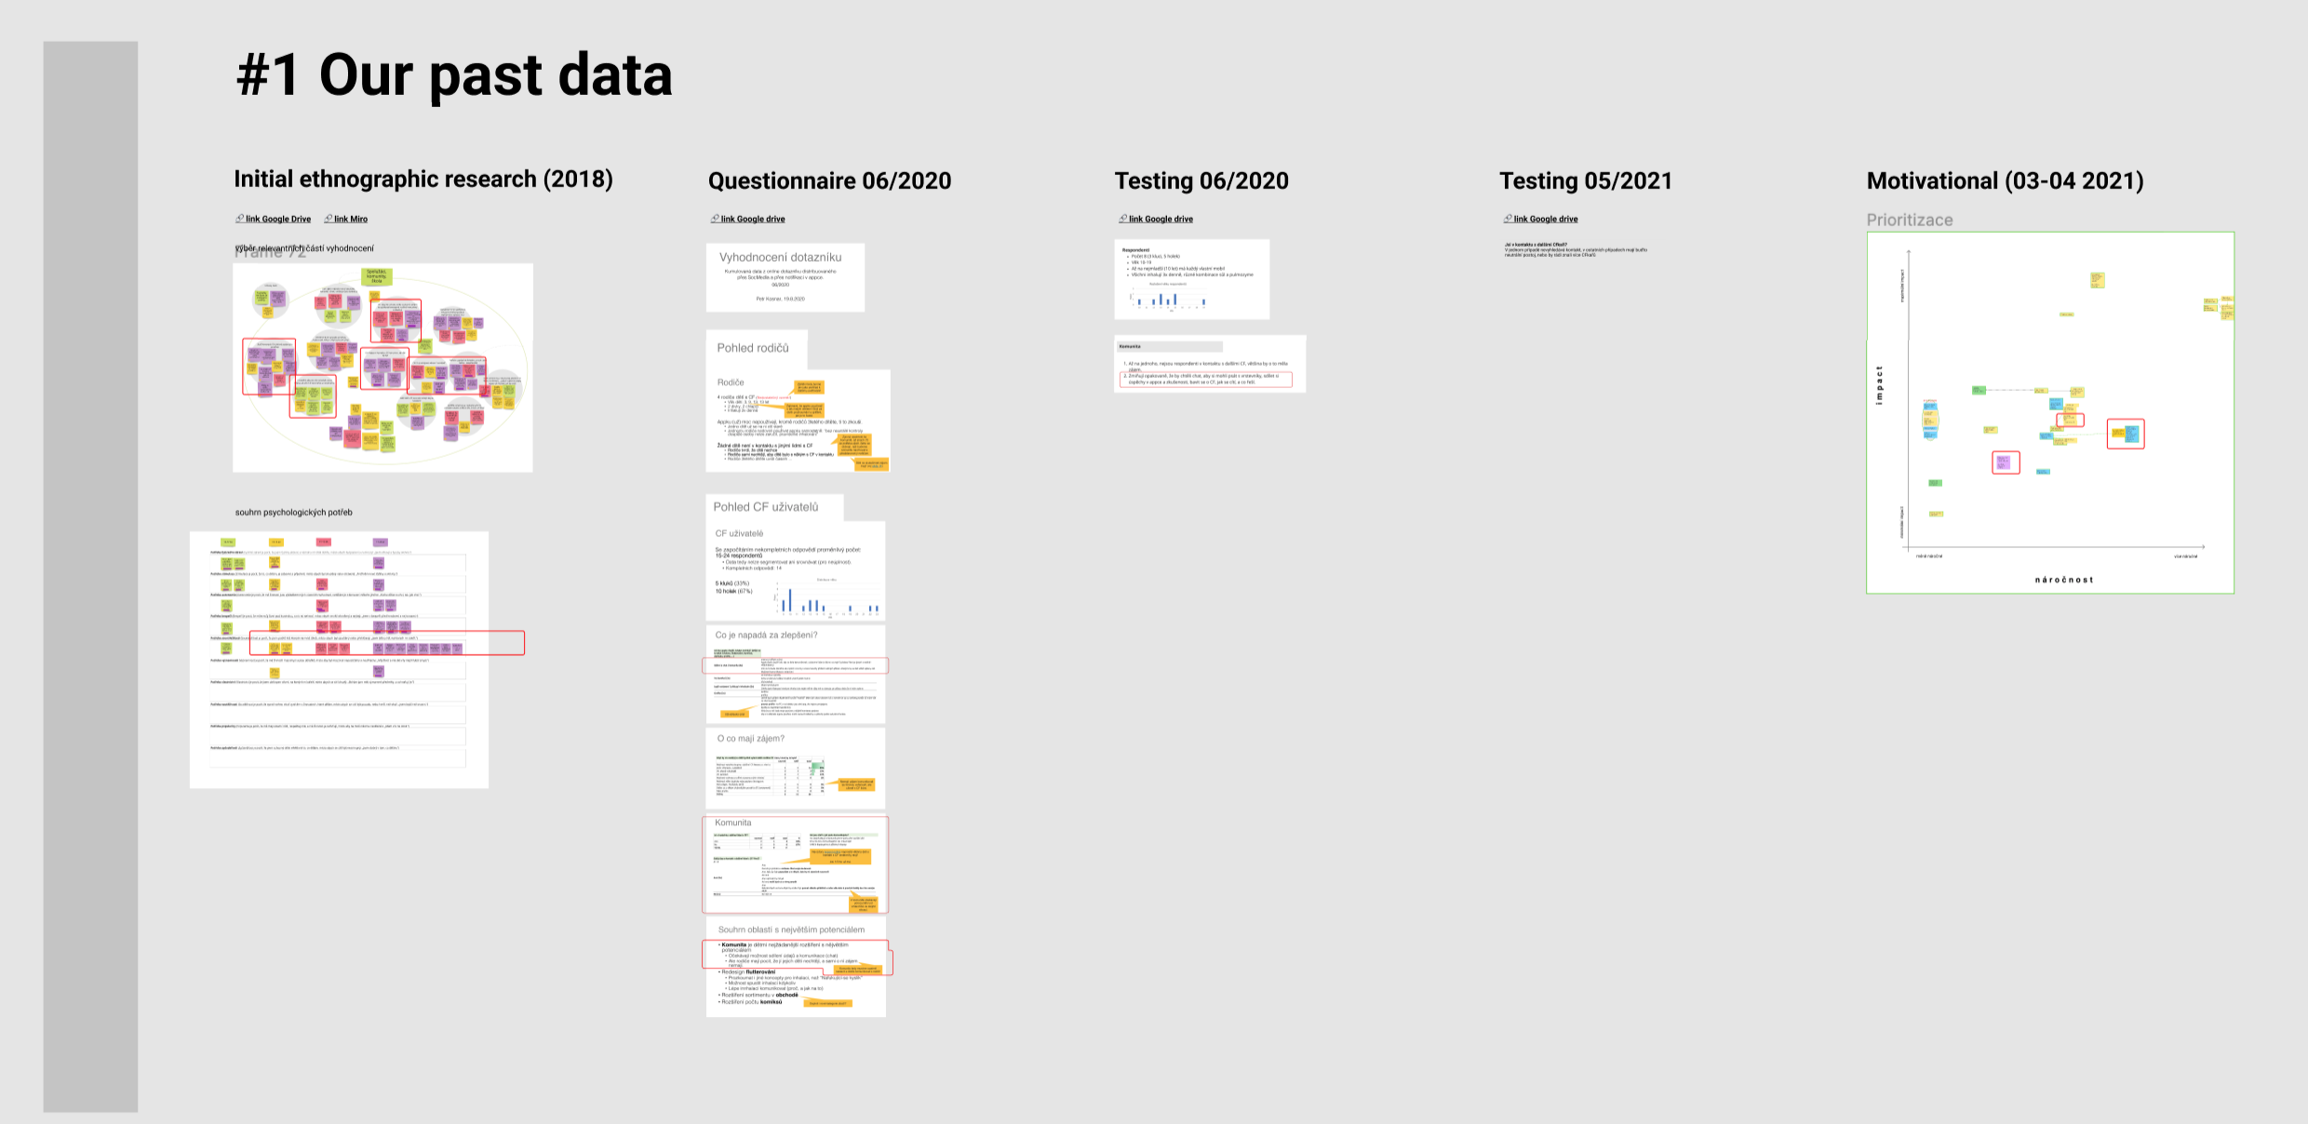Select the souhrn psychologických potřeb label
This screenshot has height=1124, width=2308.
click(293, 513)
